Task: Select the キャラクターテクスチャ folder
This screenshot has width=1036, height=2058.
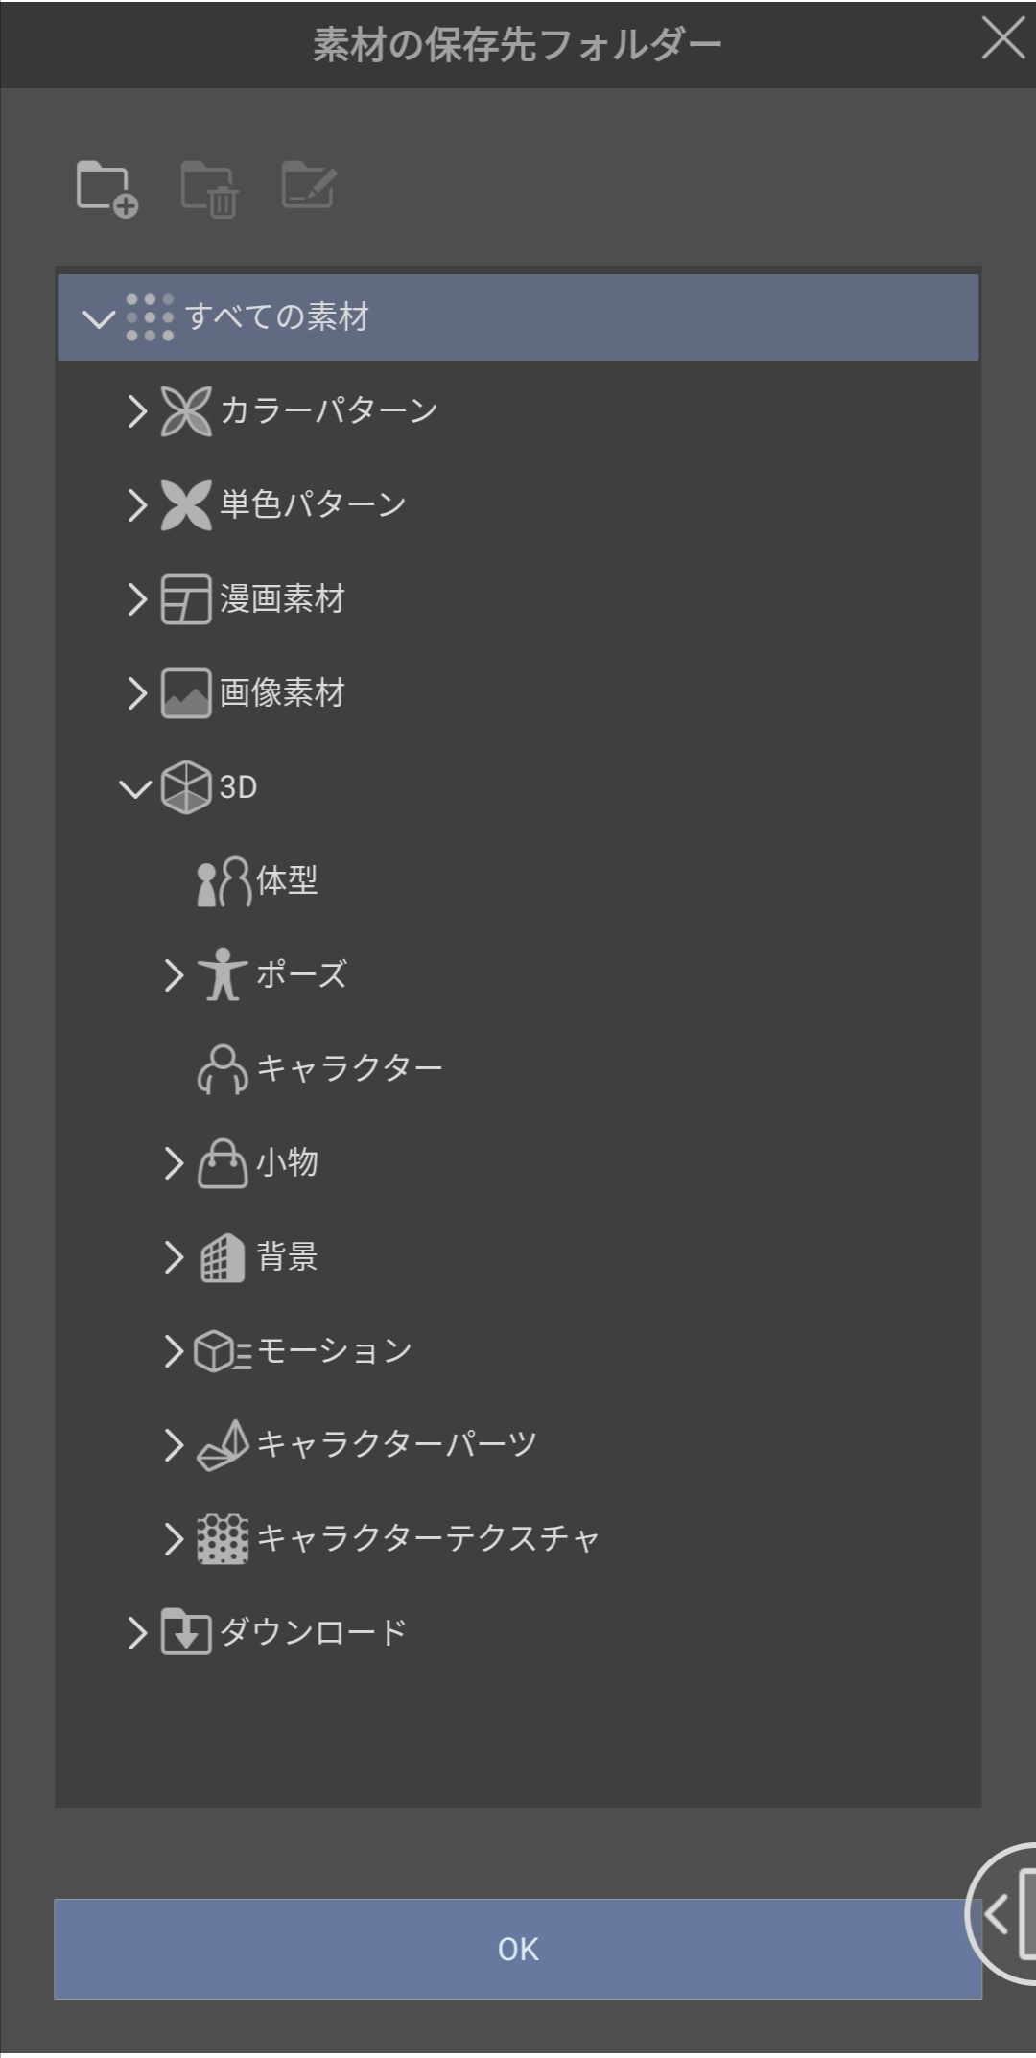Action: coord(427,1538)
